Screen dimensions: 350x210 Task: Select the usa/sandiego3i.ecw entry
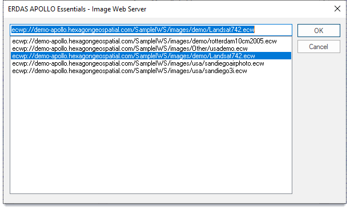coord(151,71)
